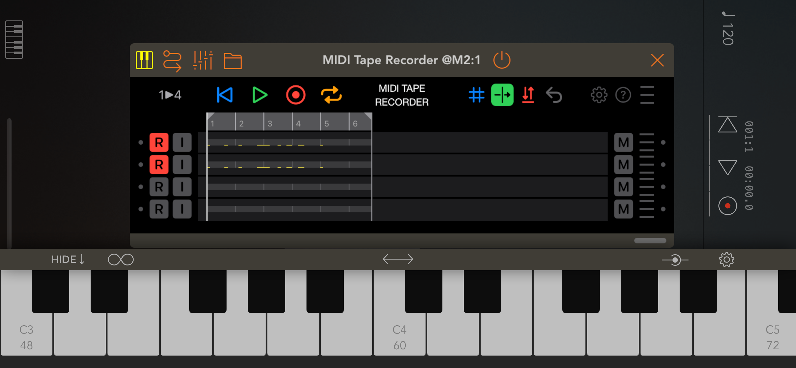Screen dimensions: 796x368
Task: Open the mixer sliders icon in header
Action: coord(203,60)
